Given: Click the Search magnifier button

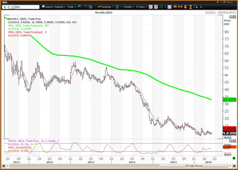Looking at the screenshot, I should [x=47, y=7].
